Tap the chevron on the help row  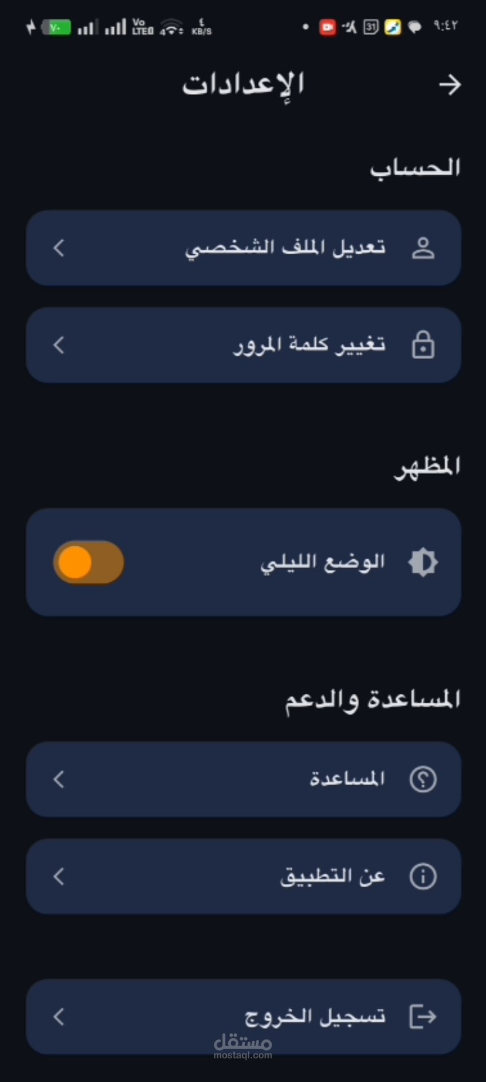tap(59, 780)
